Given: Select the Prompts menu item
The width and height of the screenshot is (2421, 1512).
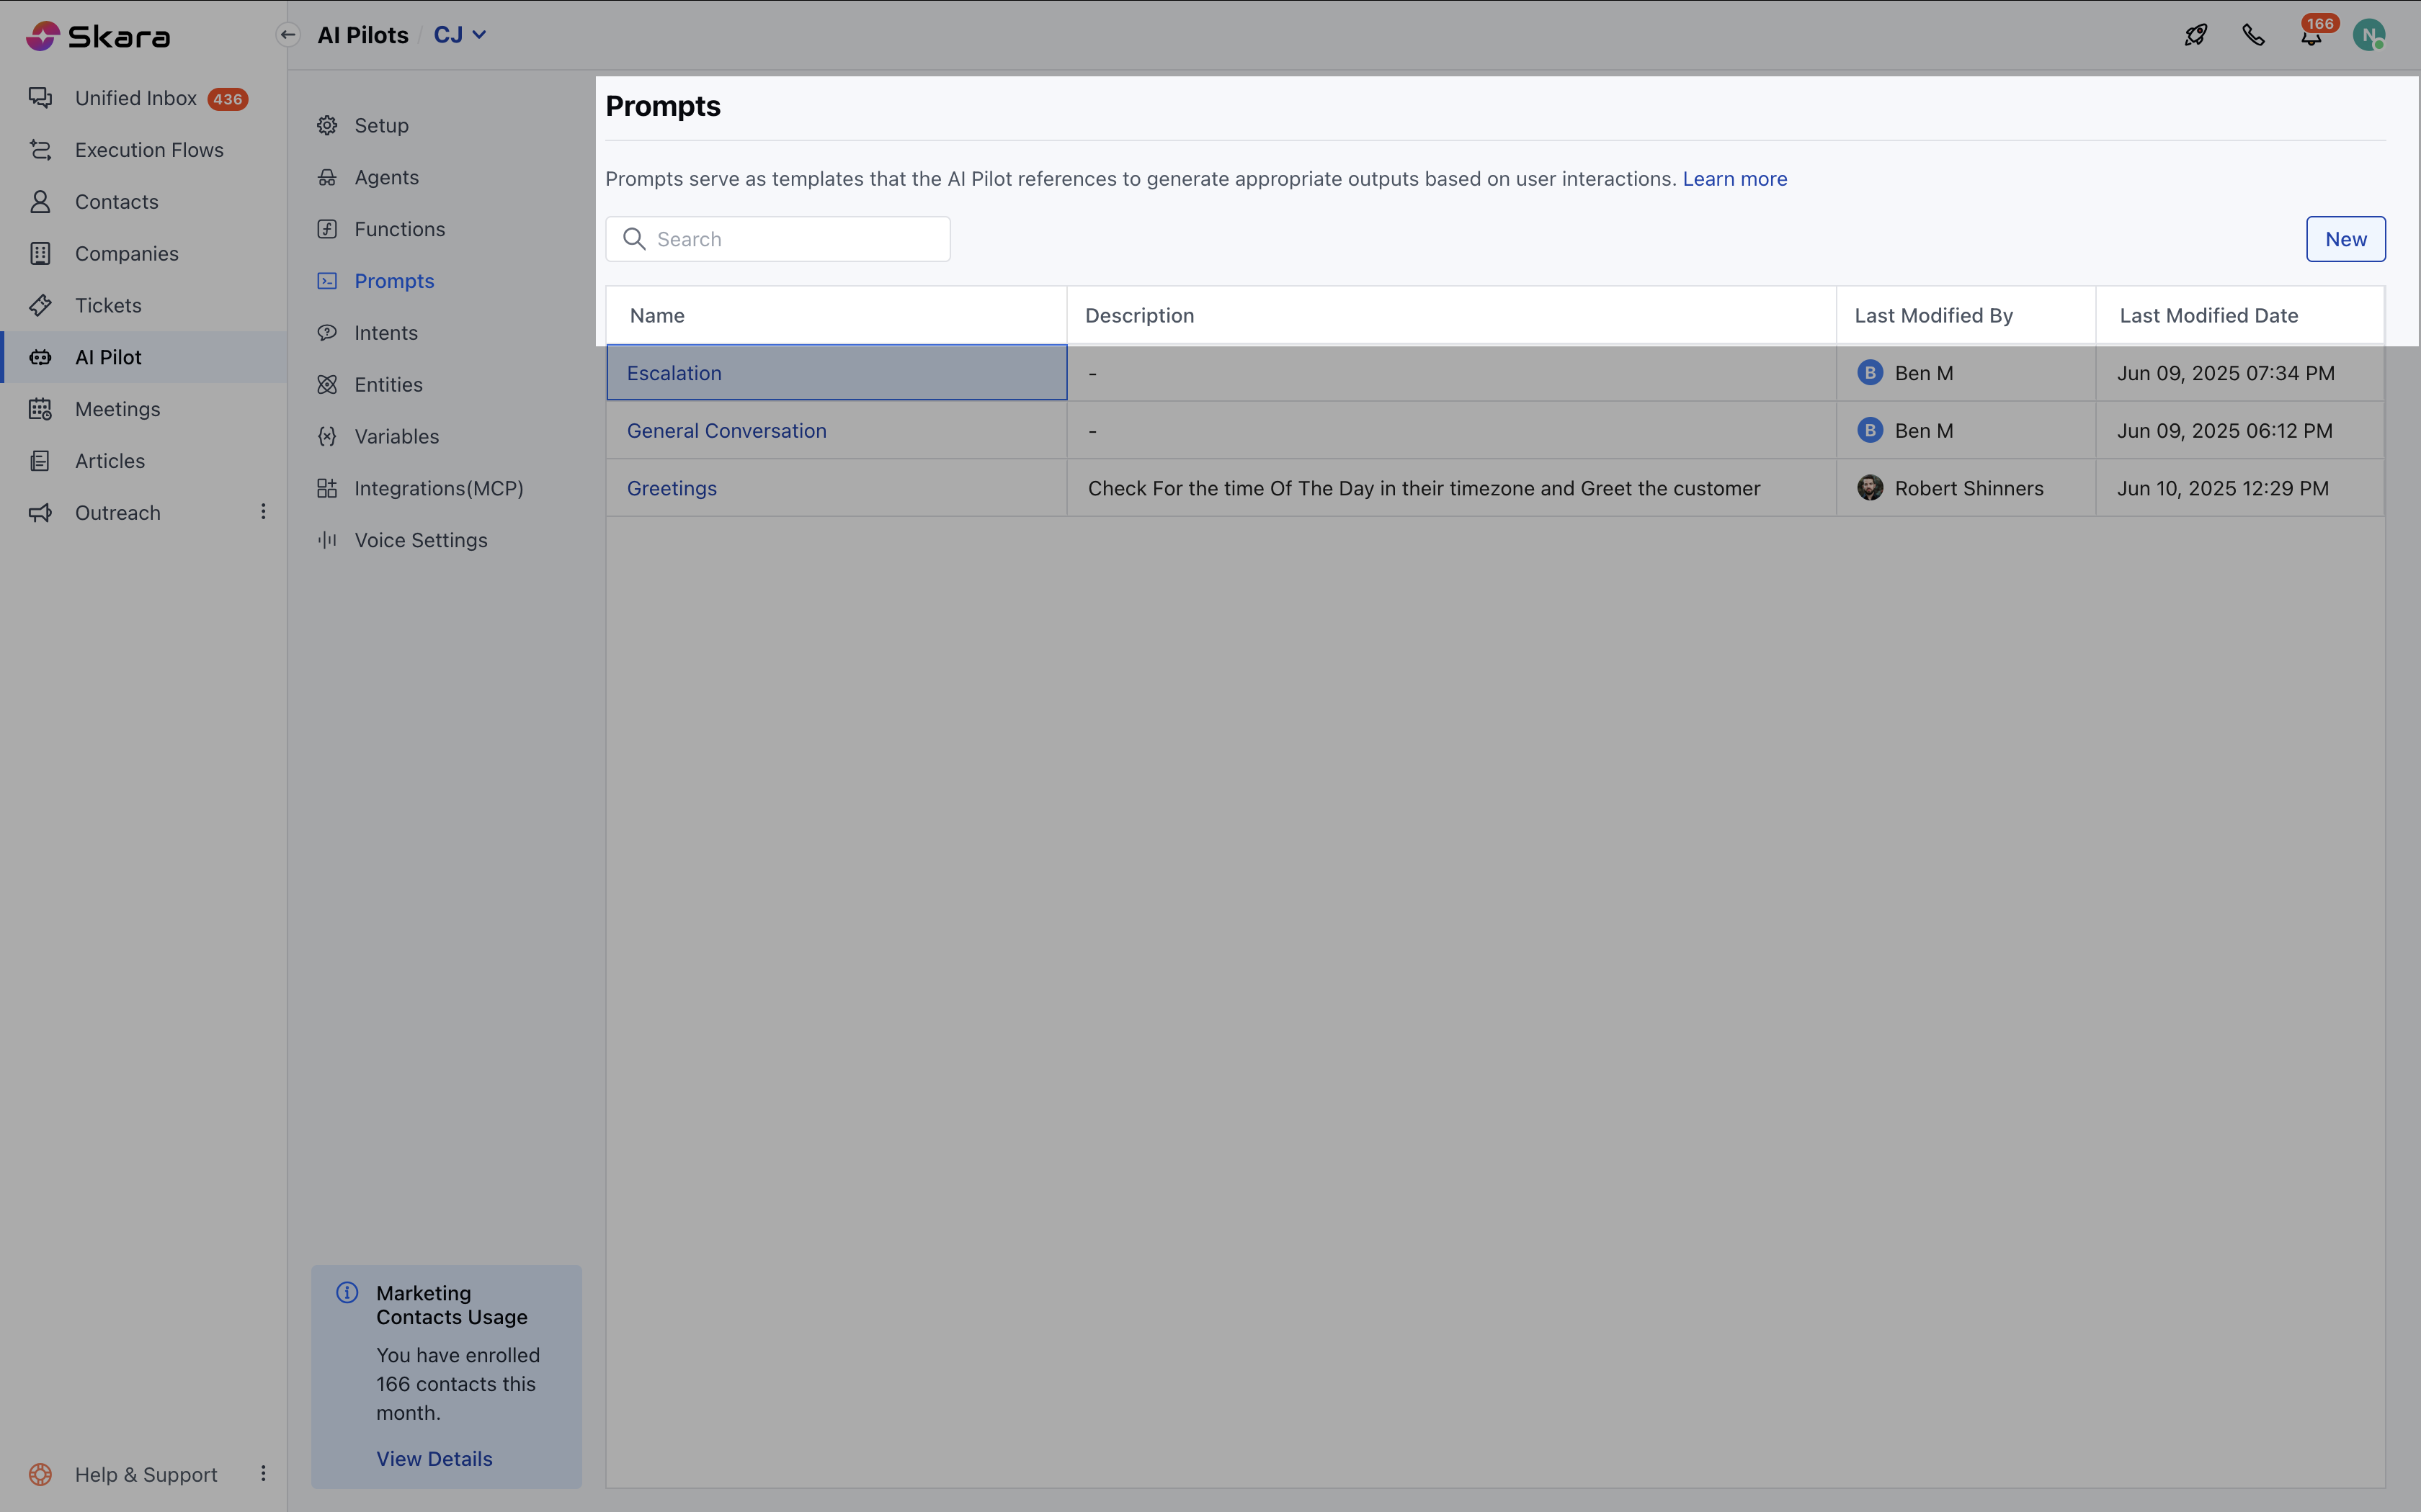Looking at the screenshot, I should (x=394, y=281).
